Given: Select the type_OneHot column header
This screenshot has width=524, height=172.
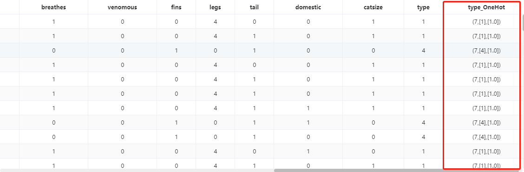Looking at the screenshot, I should tap(486, 7).
